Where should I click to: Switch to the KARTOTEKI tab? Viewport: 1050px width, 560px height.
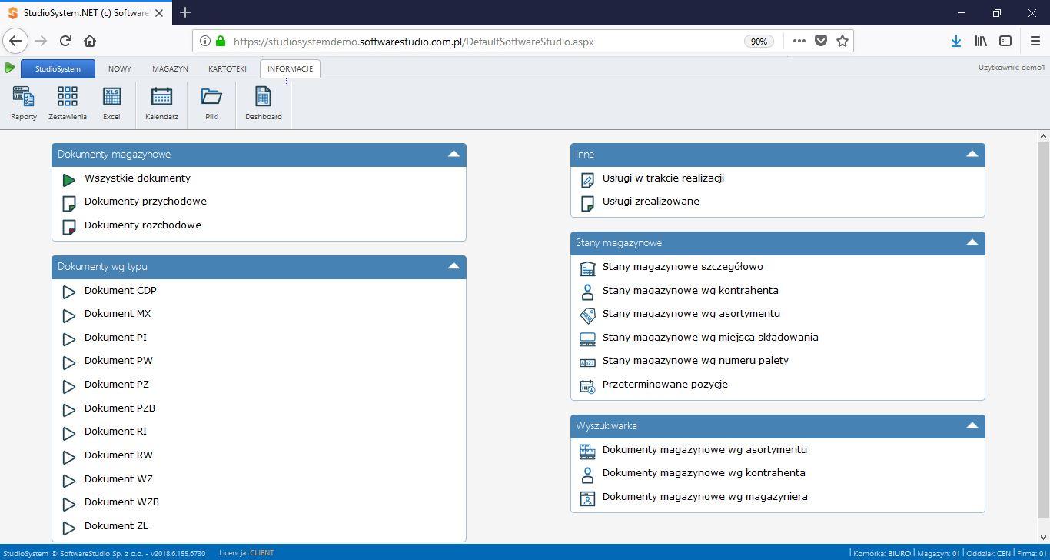[x=228, y=68]
